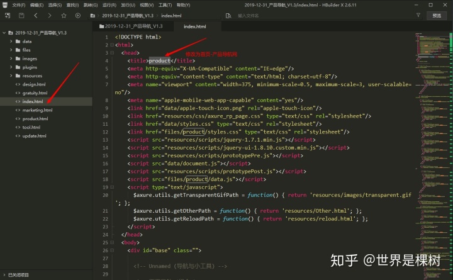
Task: Collapse the 2019-12-31_产品导航_V1.3 project root
Action: tap(4, 33)
